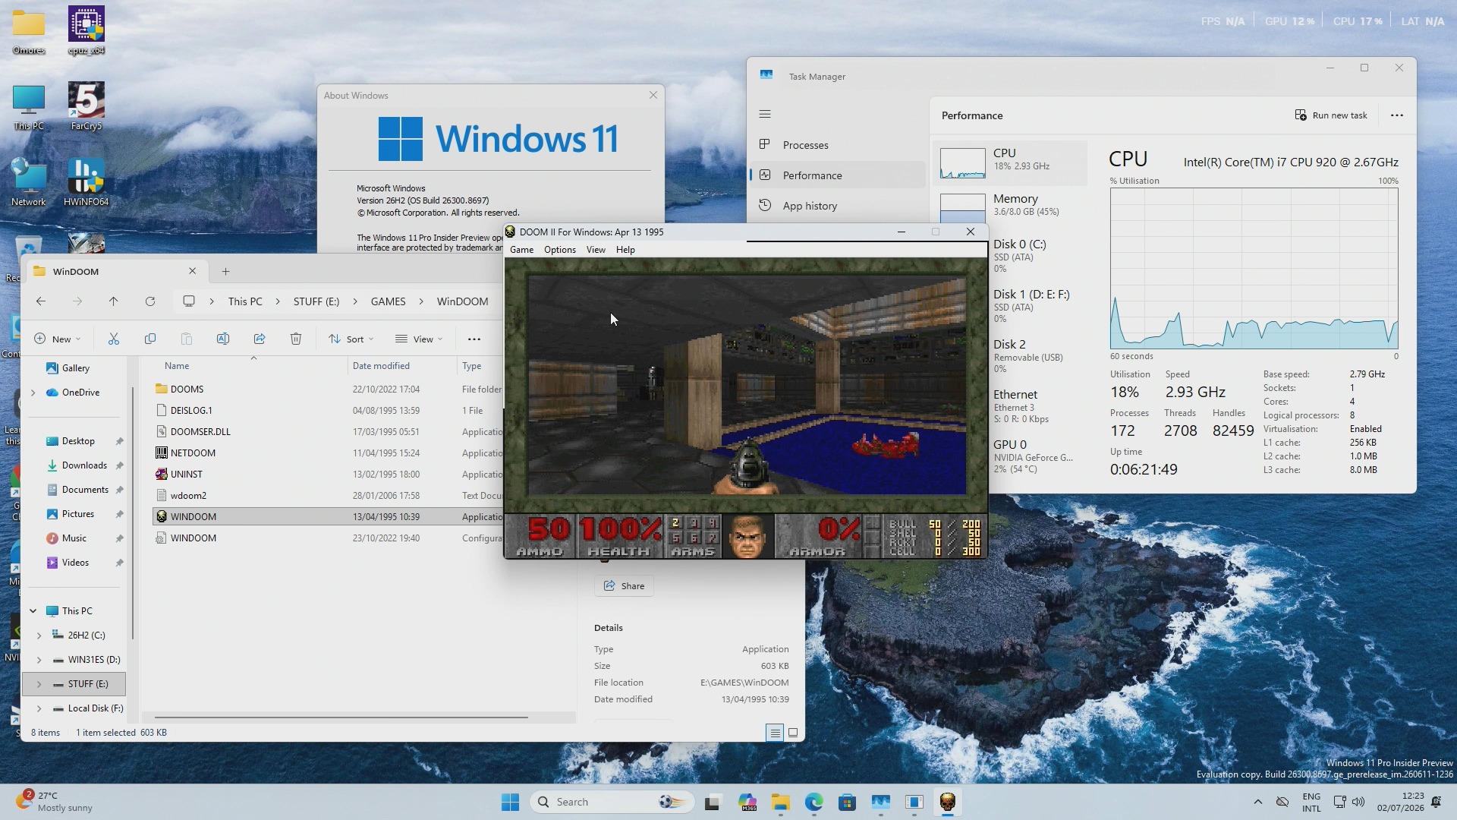Open Microsoft Edge from the taskbar

814,803
